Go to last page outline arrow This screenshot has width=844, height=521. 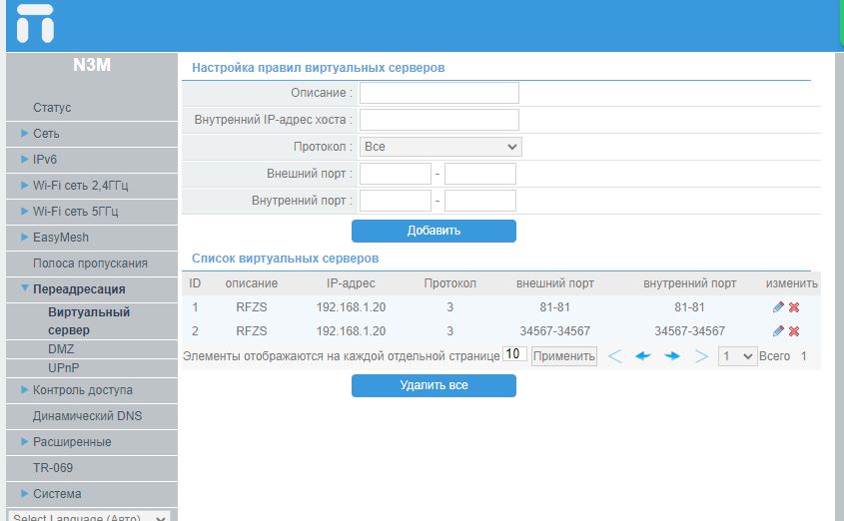click(x=701, y=356)
